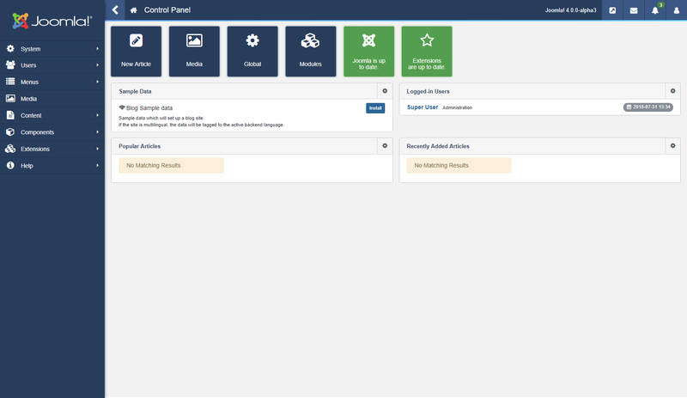The width and height of the screenshot is (687, 398).
Task: Click Extensions cubes icon in sidebar
Action: click(x=10, y=149)
